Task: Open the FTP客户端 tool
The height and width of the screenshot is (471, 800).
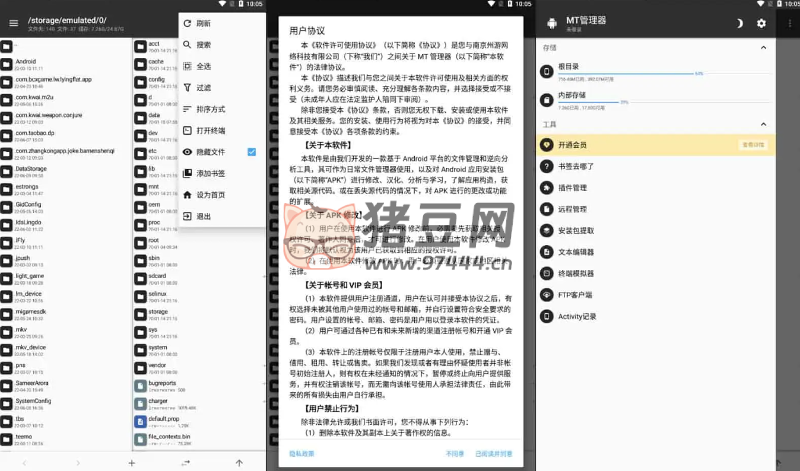Action: pyautogui.click(x=574, y=295)
